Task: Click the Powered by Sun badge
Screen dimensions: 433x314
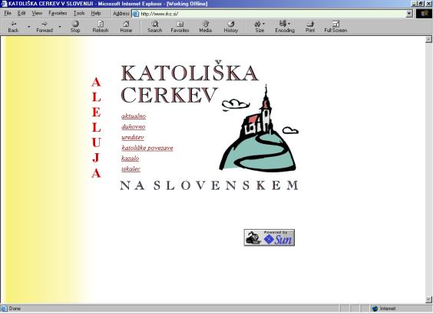Action: tap(269, 237)
